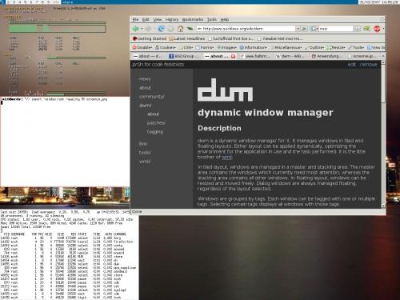This screenshot has height=300, width=400.
Task: Open the tab list dropdown at tab bar end
Action: tap(383, 56)
